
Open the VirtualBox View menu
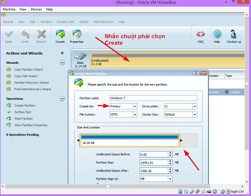pyautogui.click(x=23, y=9)
